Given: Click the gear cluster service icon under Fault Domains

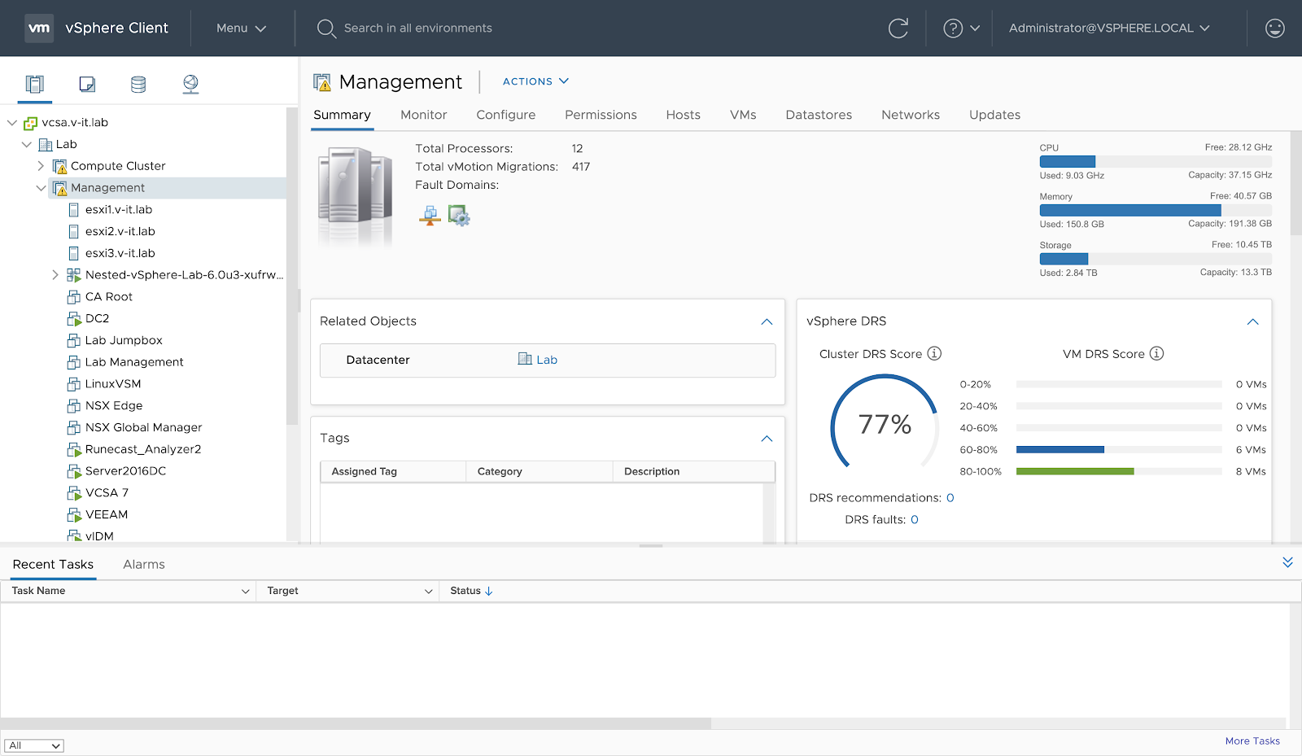Looking at the screenshot, I should tap(459, 216).
